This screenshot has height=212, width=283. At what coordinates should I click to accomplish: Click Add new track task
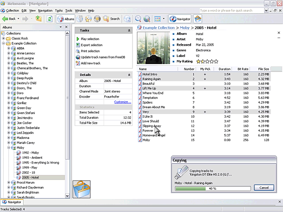[91, 63]
